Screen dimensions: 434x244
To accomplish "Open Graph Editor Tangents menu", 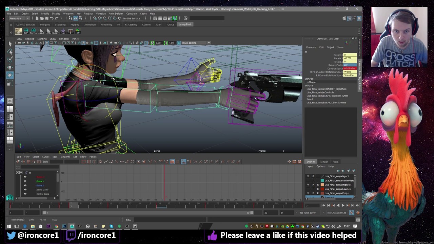I will [x=65, y=157].
